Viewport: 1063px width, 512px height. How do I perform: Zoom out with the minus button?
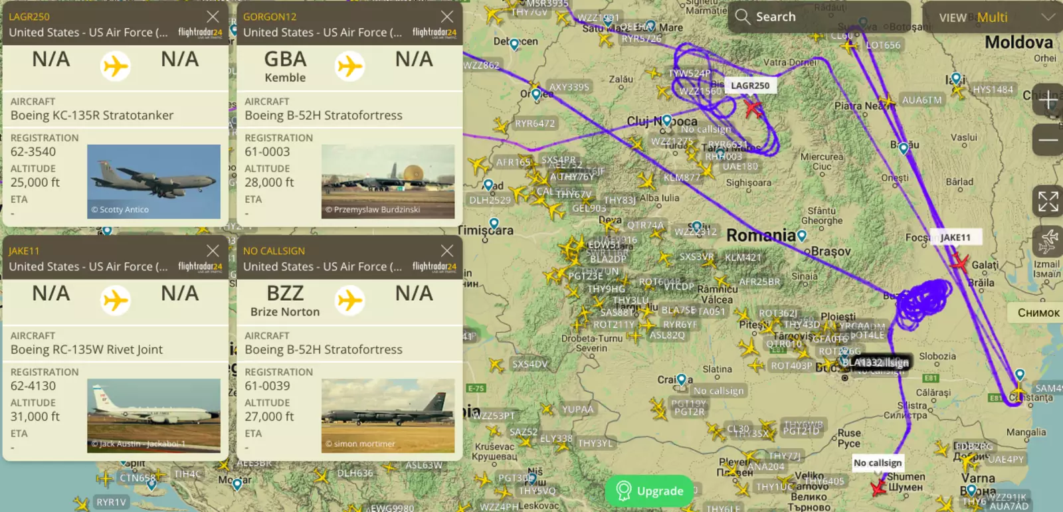1048,139
